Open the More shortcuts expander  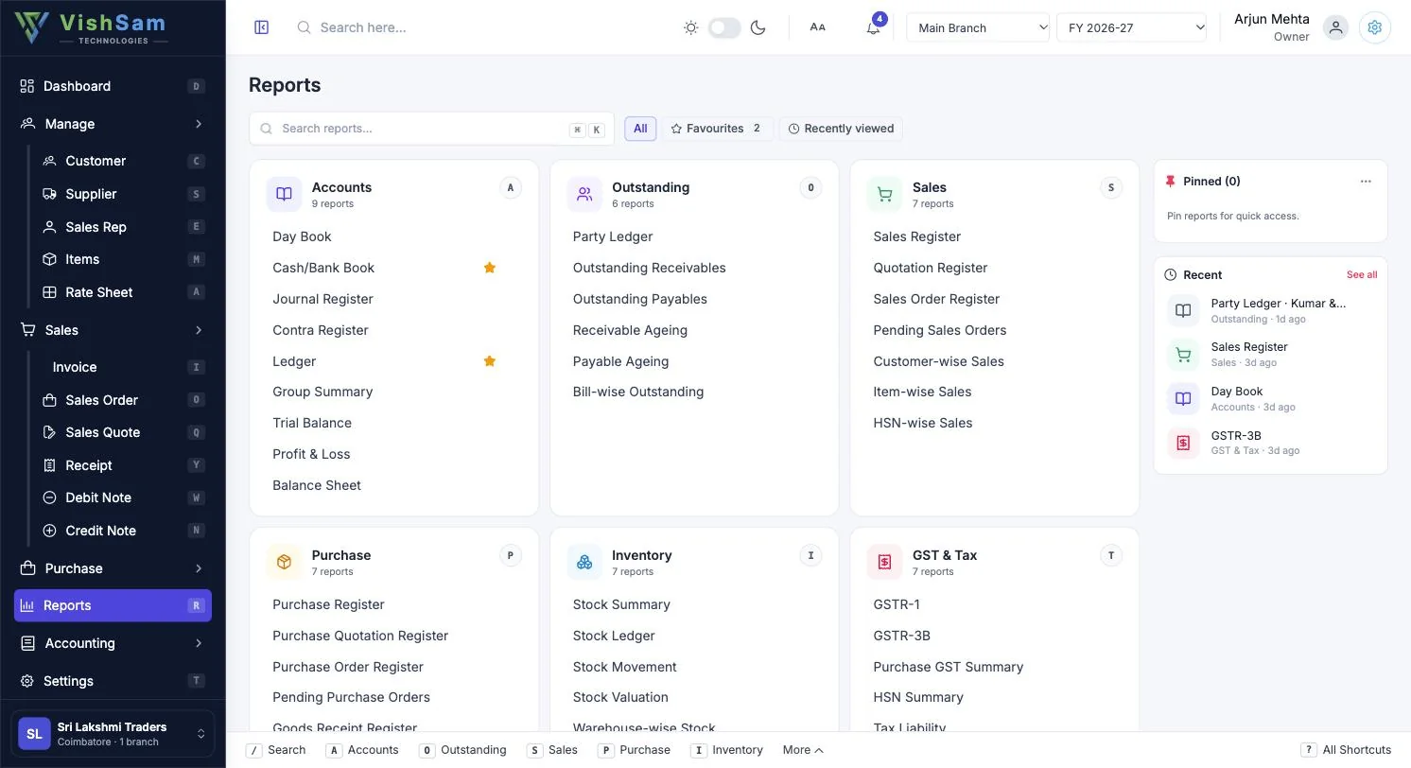point(803,750)
